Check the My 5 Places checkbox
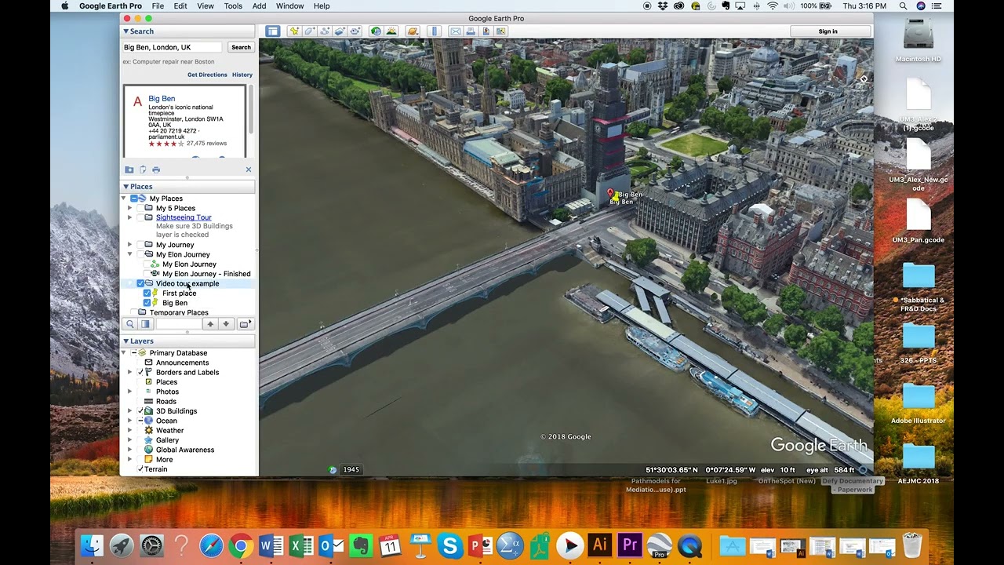 [x=140, y=208]
